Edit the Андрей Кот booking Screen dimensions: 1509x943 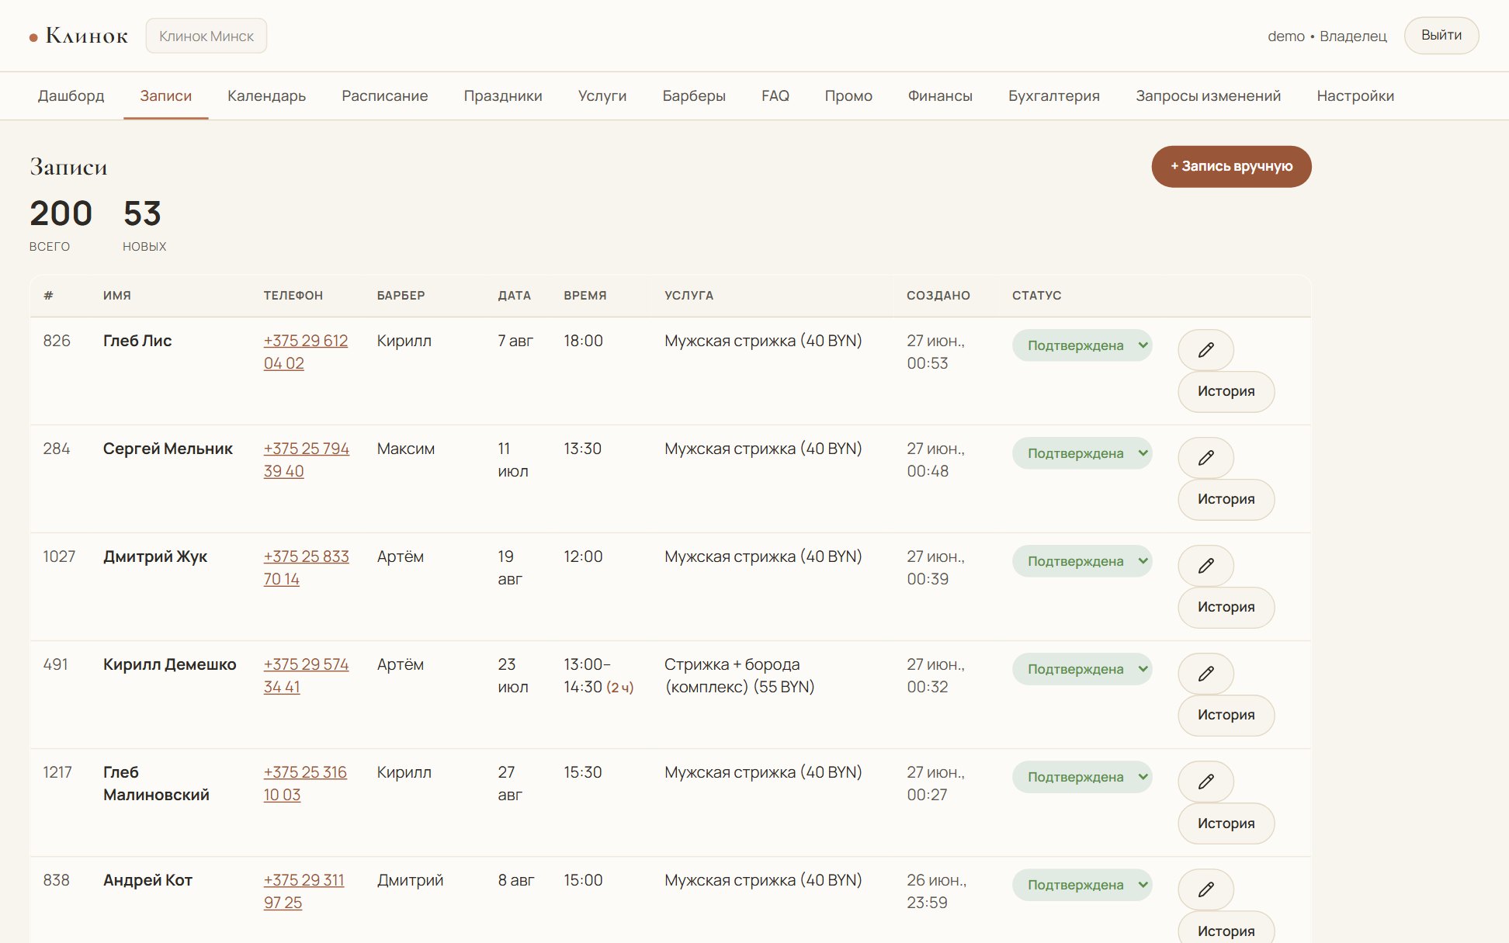(1205, 889)
